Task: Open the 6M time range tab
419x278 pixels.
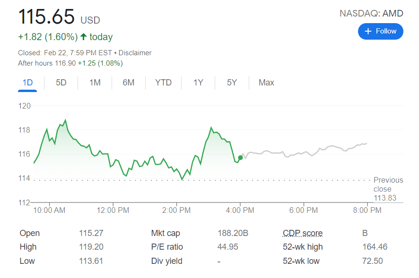Action: pos(129,83)
